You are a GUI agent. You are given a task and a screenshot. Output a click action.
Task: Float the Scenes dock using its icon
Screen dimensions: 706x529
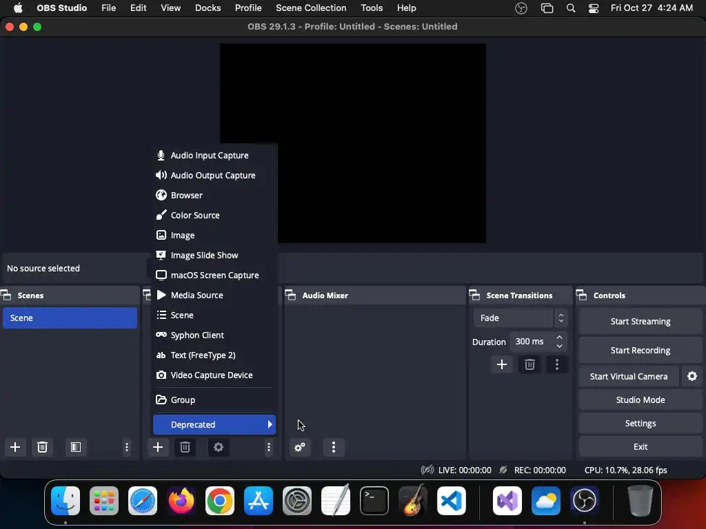coord(6,295)
